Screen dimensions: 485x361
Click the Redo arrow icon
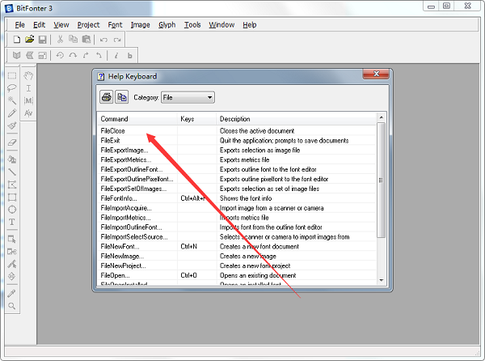click(x=117, y=40)
